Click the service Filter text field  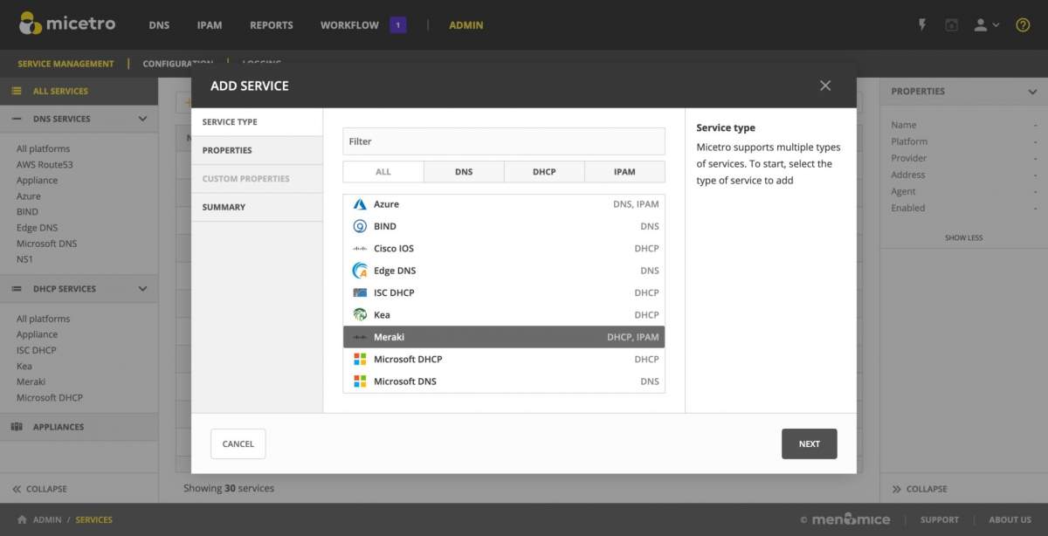click(503, 141)
